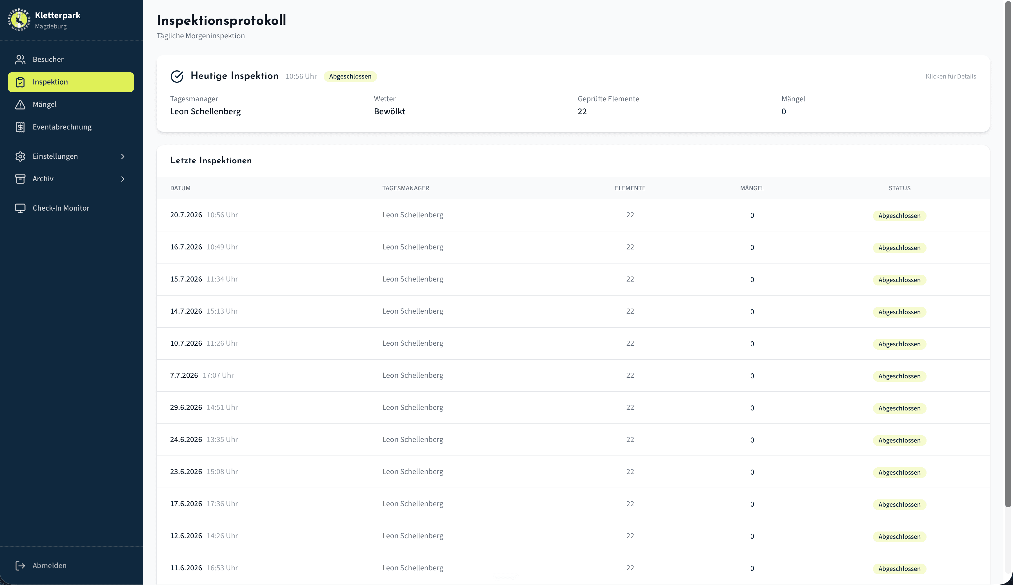The image size is (1013, 585).
Task: Click the Besucher people icon
Action: pyautogui.click(x=20, y=59)
